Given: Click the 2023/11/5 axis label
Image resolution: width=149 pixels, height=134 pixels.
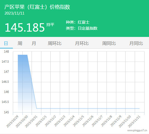Looking at the screenshot, I should (79, 121).
